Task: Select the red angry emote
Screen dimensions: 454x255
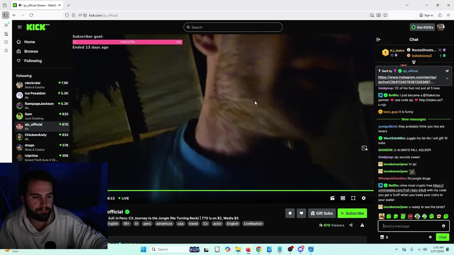Action: click(x=410, y=216)
